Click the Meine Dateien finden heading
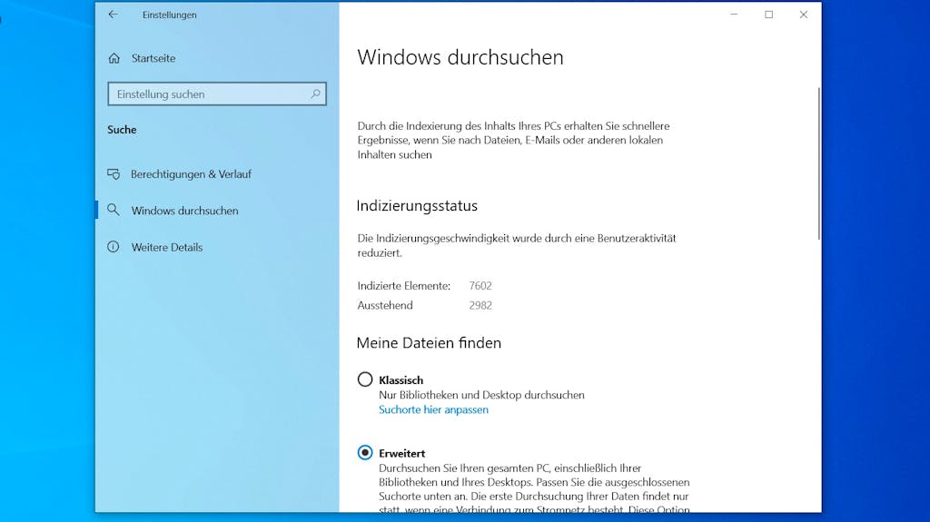930x522 pixels. click(429, 343)
